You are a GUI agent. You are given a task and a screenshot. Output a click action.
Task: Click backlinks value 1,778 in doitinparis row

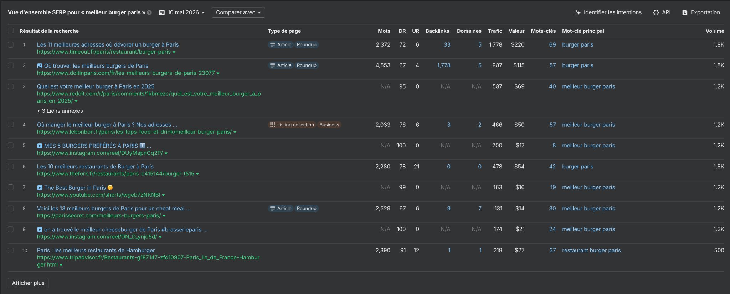(443, 65)
